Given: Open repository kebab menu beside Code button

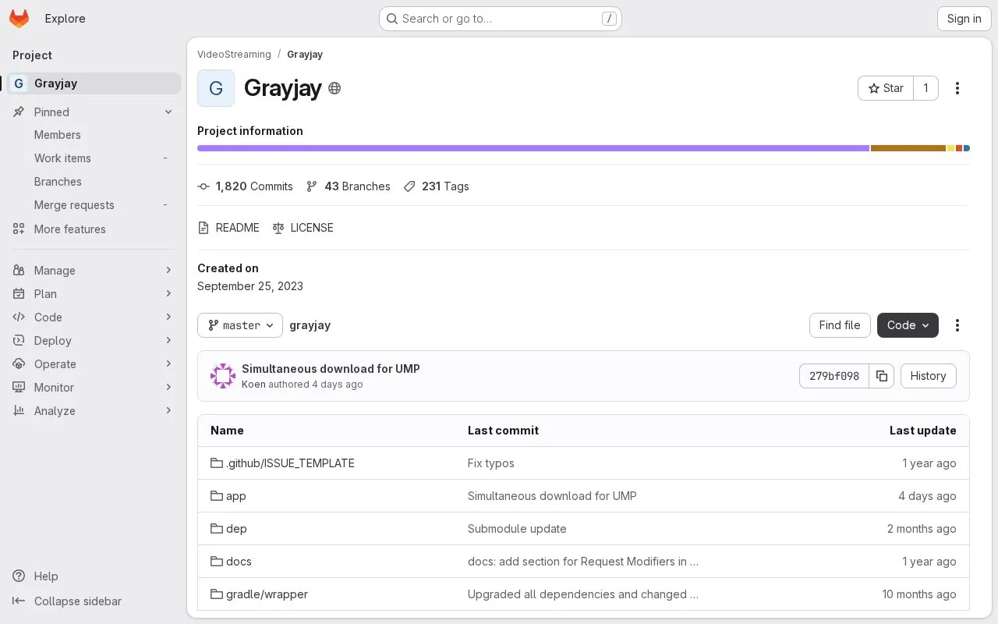Looking at the screenshot, I should (x=957, y=325).
